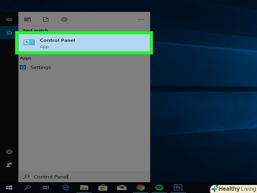Filter search results by apps
The height and width of the screenshot is (193, 257).
click(x=28, y=20)
